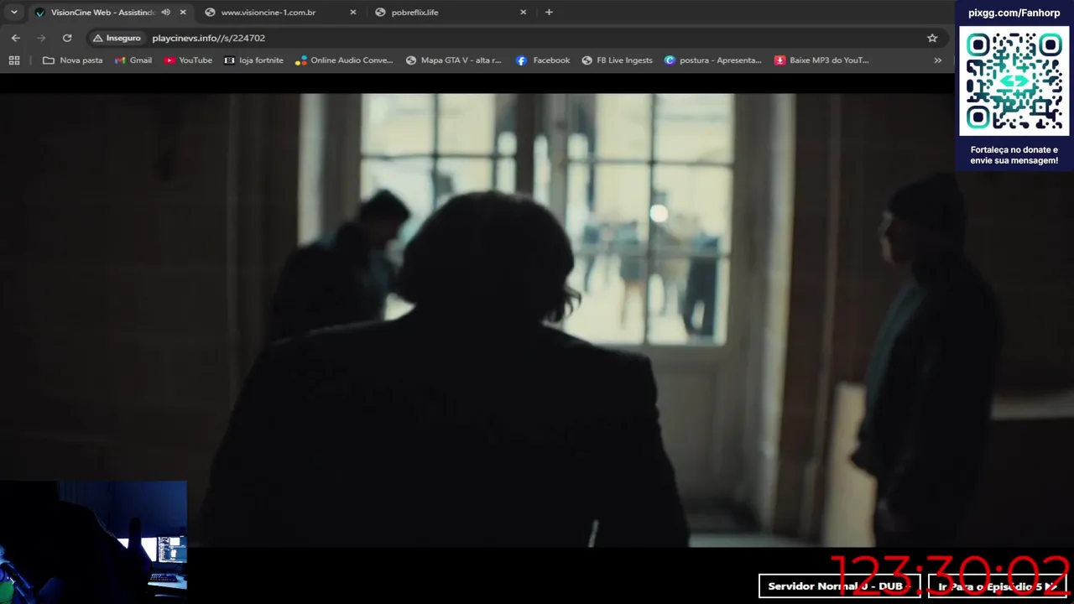The width and height of the screenshot is (1074, 604).
Task: Open the Online Audio Converter bookmark
Action: [x=344, y=60]
